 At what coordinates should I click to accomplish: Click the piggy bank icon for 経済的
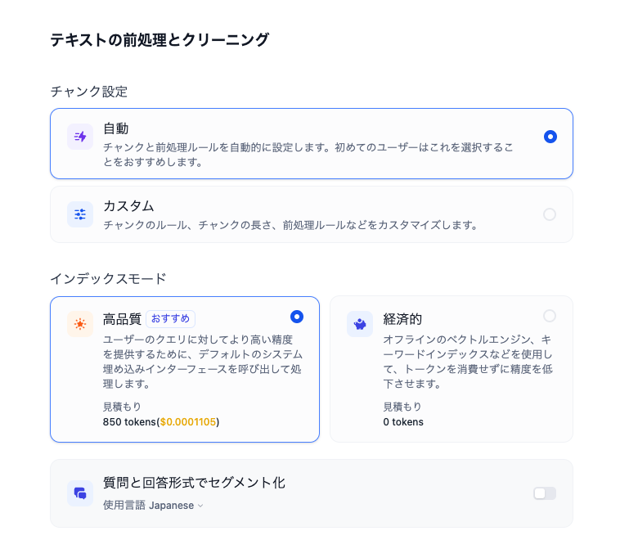360,324
